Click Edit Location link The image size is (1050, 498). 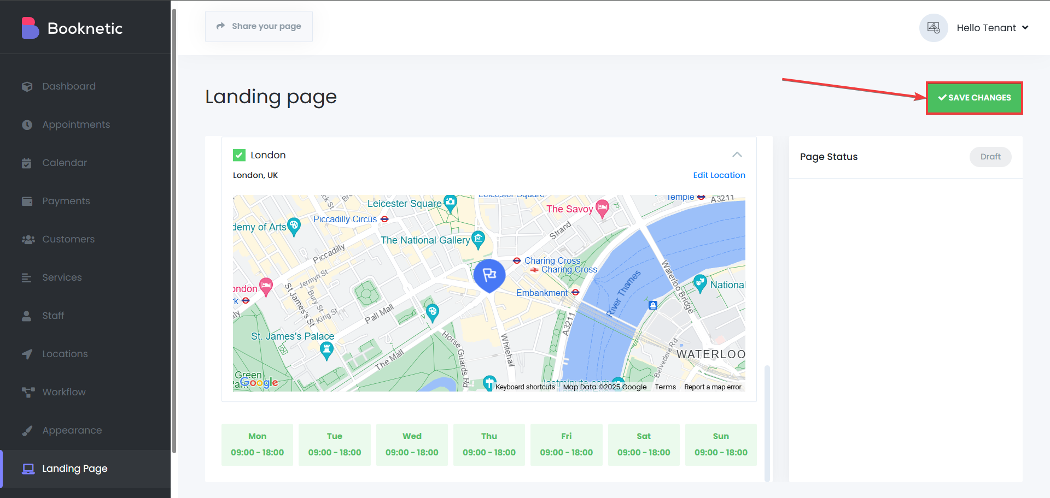pos(719,175)
